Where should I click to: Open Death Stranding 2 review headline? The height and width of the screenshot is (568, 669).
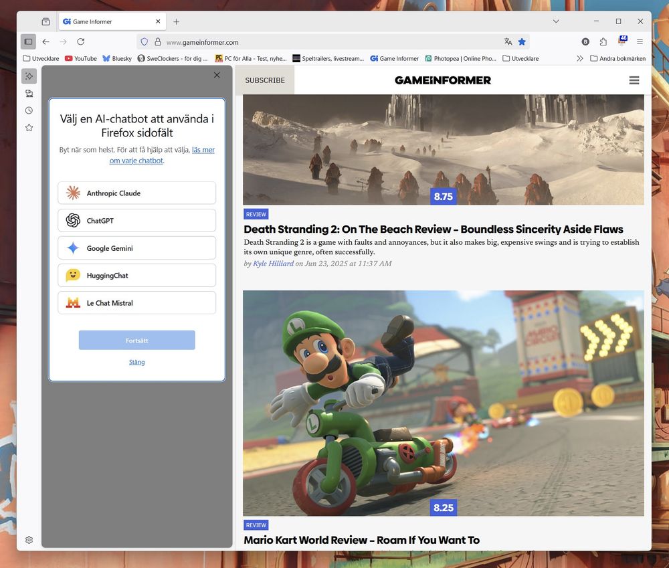click(x=434, y=229)
